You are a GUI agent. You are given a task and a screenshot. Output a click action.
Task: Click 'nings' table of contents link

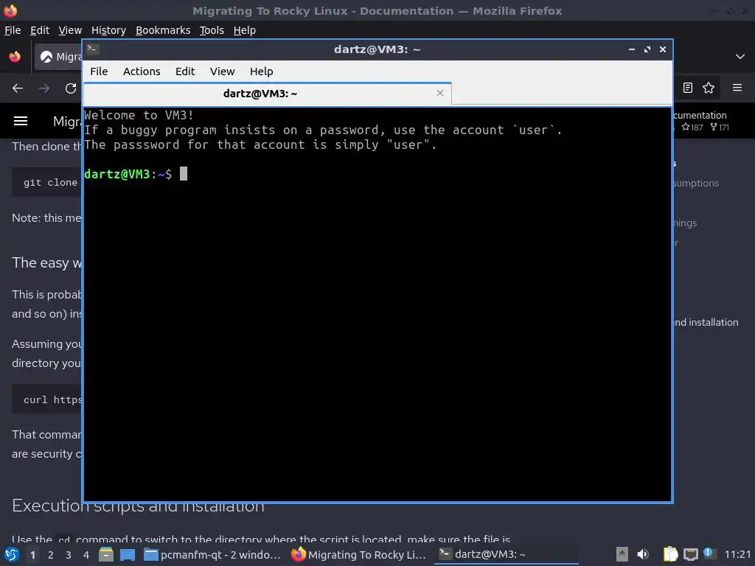tap(685, 223)
